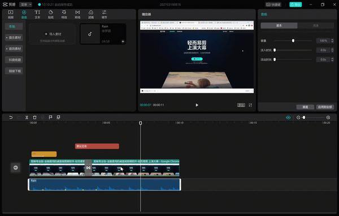The height and width of the screenshot is (216, 339).
Task: Zoom in the timeline
Action: tap(328, 118)
